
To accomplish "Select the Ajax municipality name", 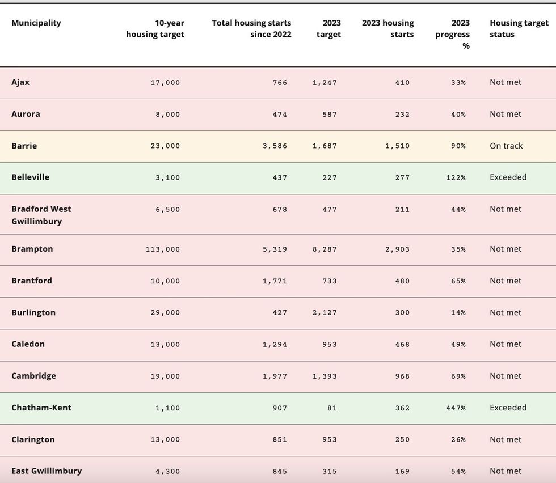I will [x=20, y=82].
